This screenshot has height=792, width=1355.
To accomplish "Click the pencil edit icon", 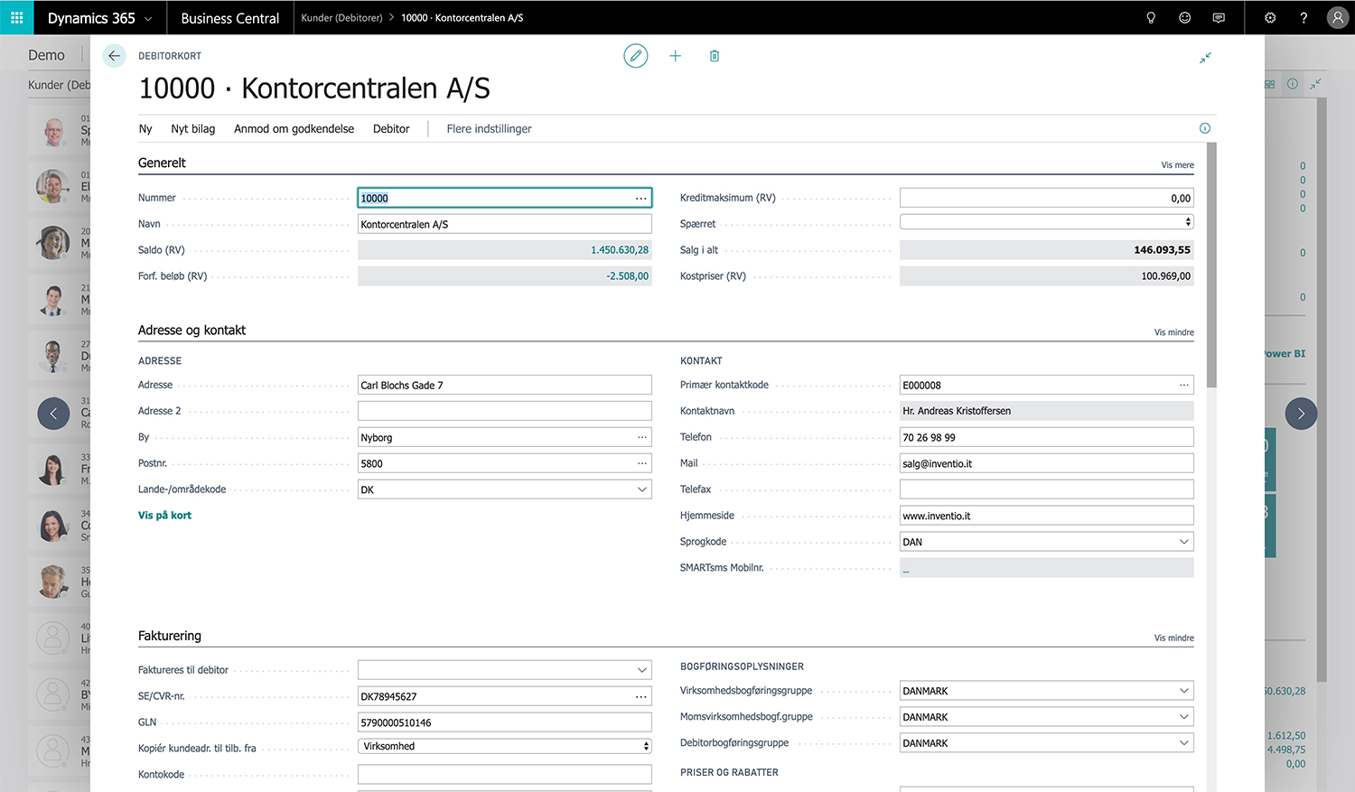I will coord(636,56).
